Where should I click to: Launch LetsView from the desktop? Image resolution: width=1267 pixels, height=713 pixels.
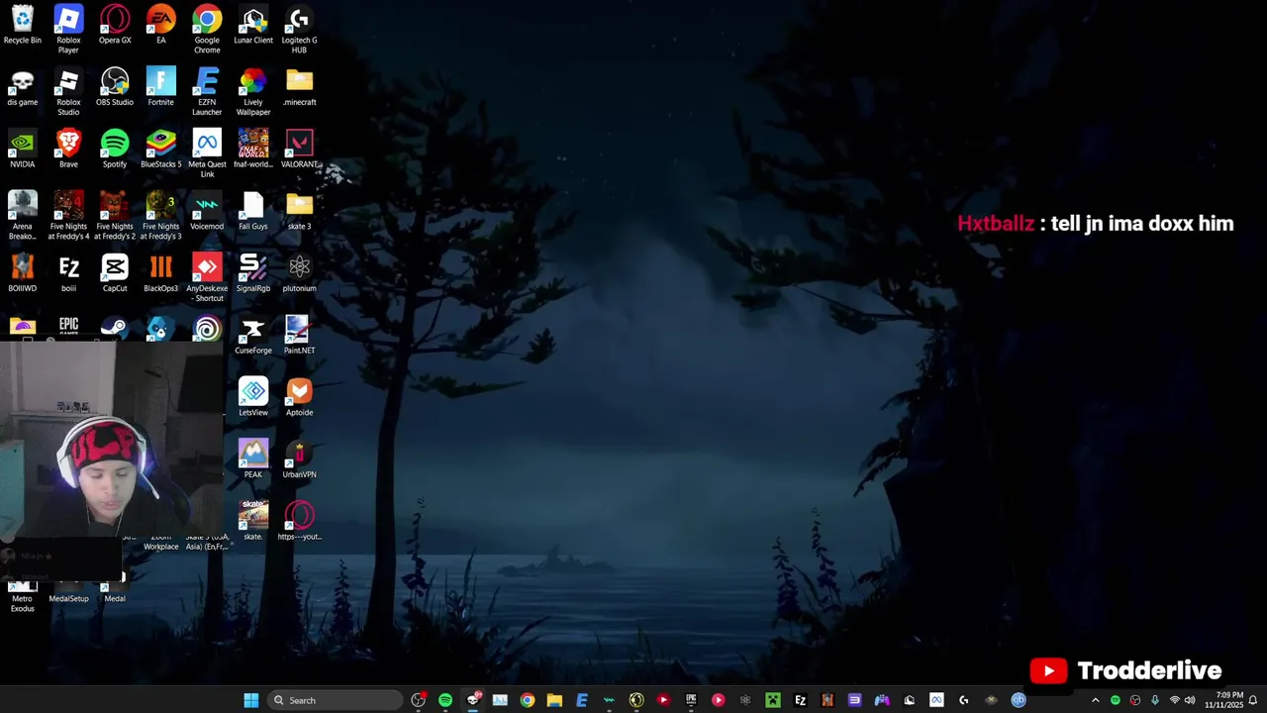[253, 397]
